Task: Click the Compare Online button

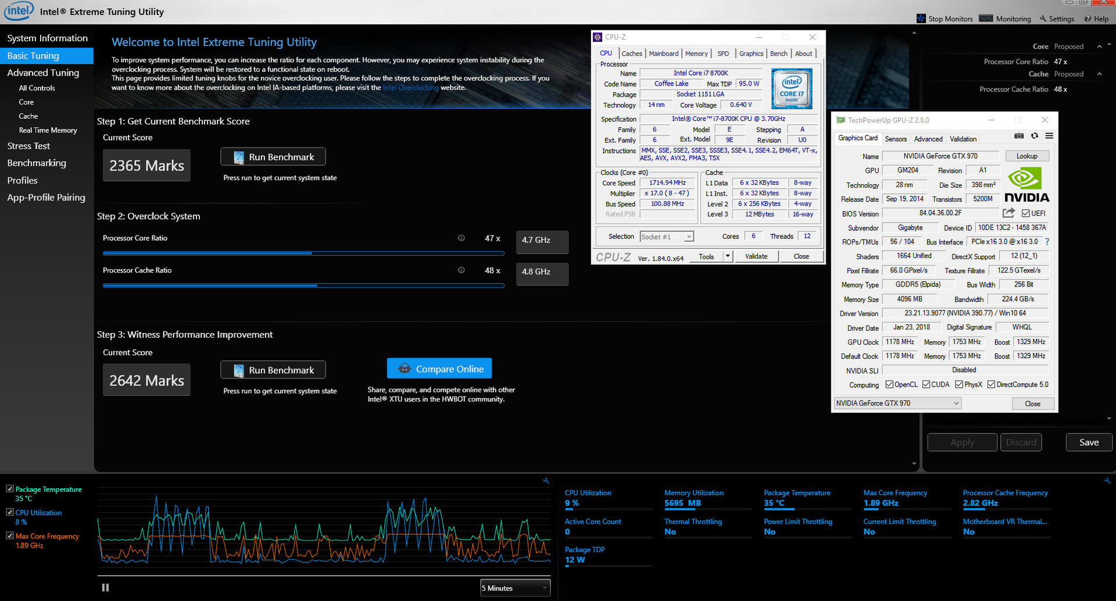Action: tap(439, 369)
